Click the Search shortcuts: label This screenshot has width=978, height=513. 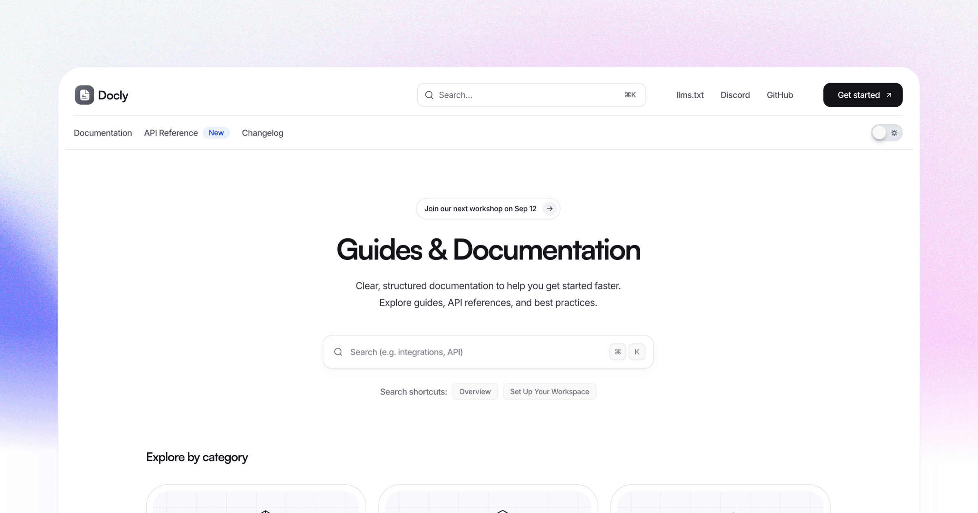point(413,392)
